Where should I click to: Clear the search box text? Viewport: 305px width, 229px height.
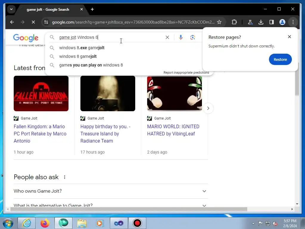(167, 37)
